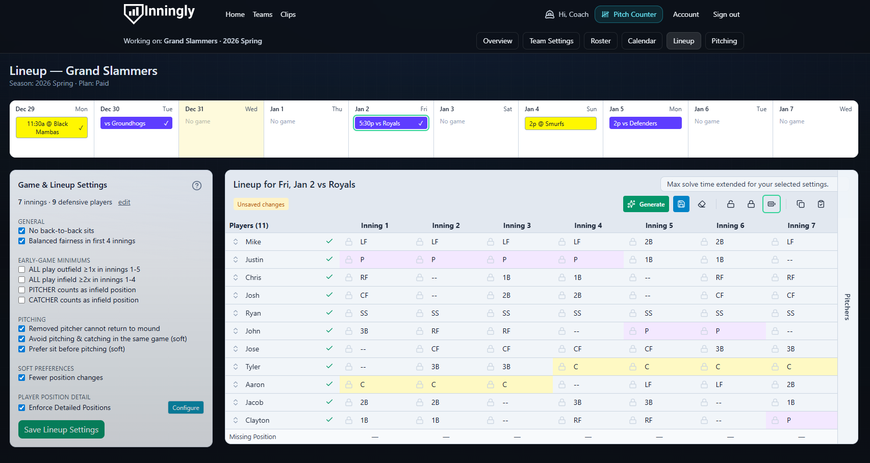Open the Teams menu item
870x463 pixels.
(263, 14)
